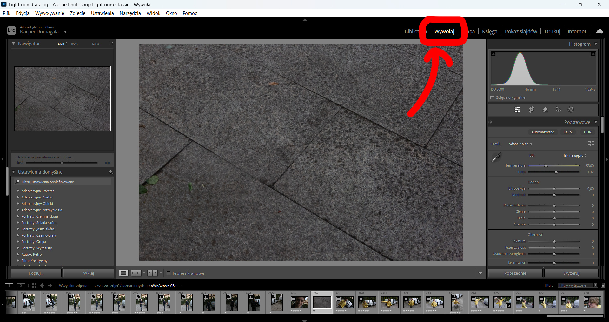
Task: Toggle the Zdjęcie oryginalne checkbox
Action: pos(493,97)
